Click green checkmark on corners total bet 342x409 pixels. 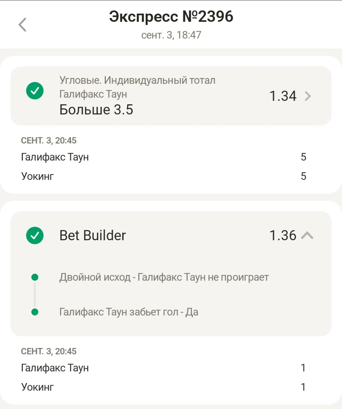click(35, 91)
